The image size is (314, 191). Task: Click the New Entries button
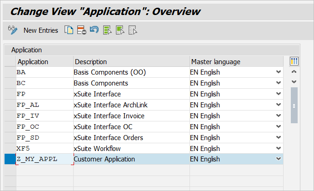[x=41, y=30]
